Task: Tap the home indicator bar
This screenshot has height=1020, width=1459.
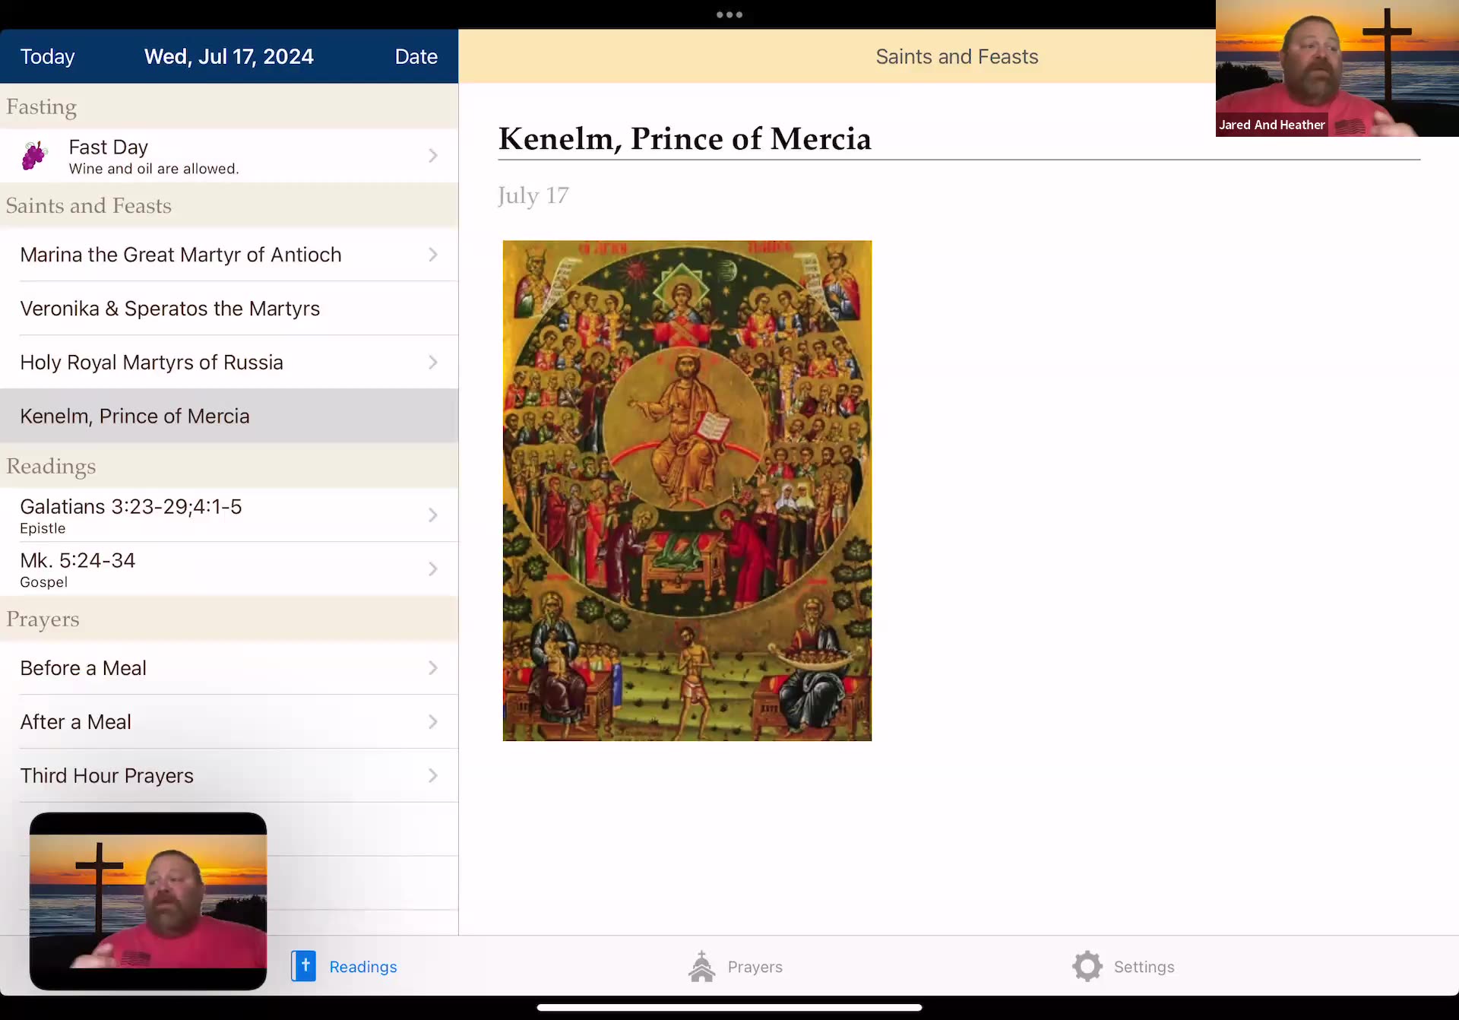Action: pyautogui.click(x=729, y=1008)
